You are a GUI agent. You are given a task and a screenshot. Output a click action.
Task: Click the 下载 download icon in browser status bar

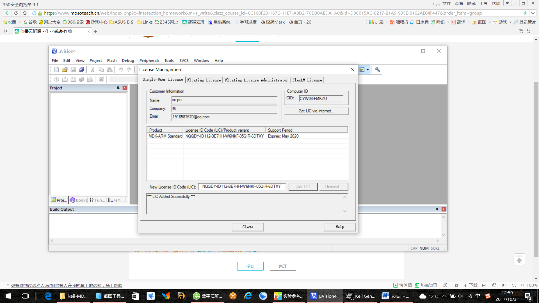coord(471,285)
